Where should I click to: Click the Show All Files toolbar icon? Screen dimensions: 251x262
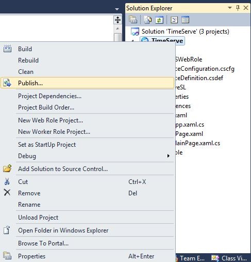pos(147,20)
